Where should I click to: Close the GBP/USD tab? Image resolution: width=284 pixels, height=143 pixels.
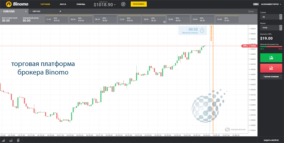pos(31,11)
